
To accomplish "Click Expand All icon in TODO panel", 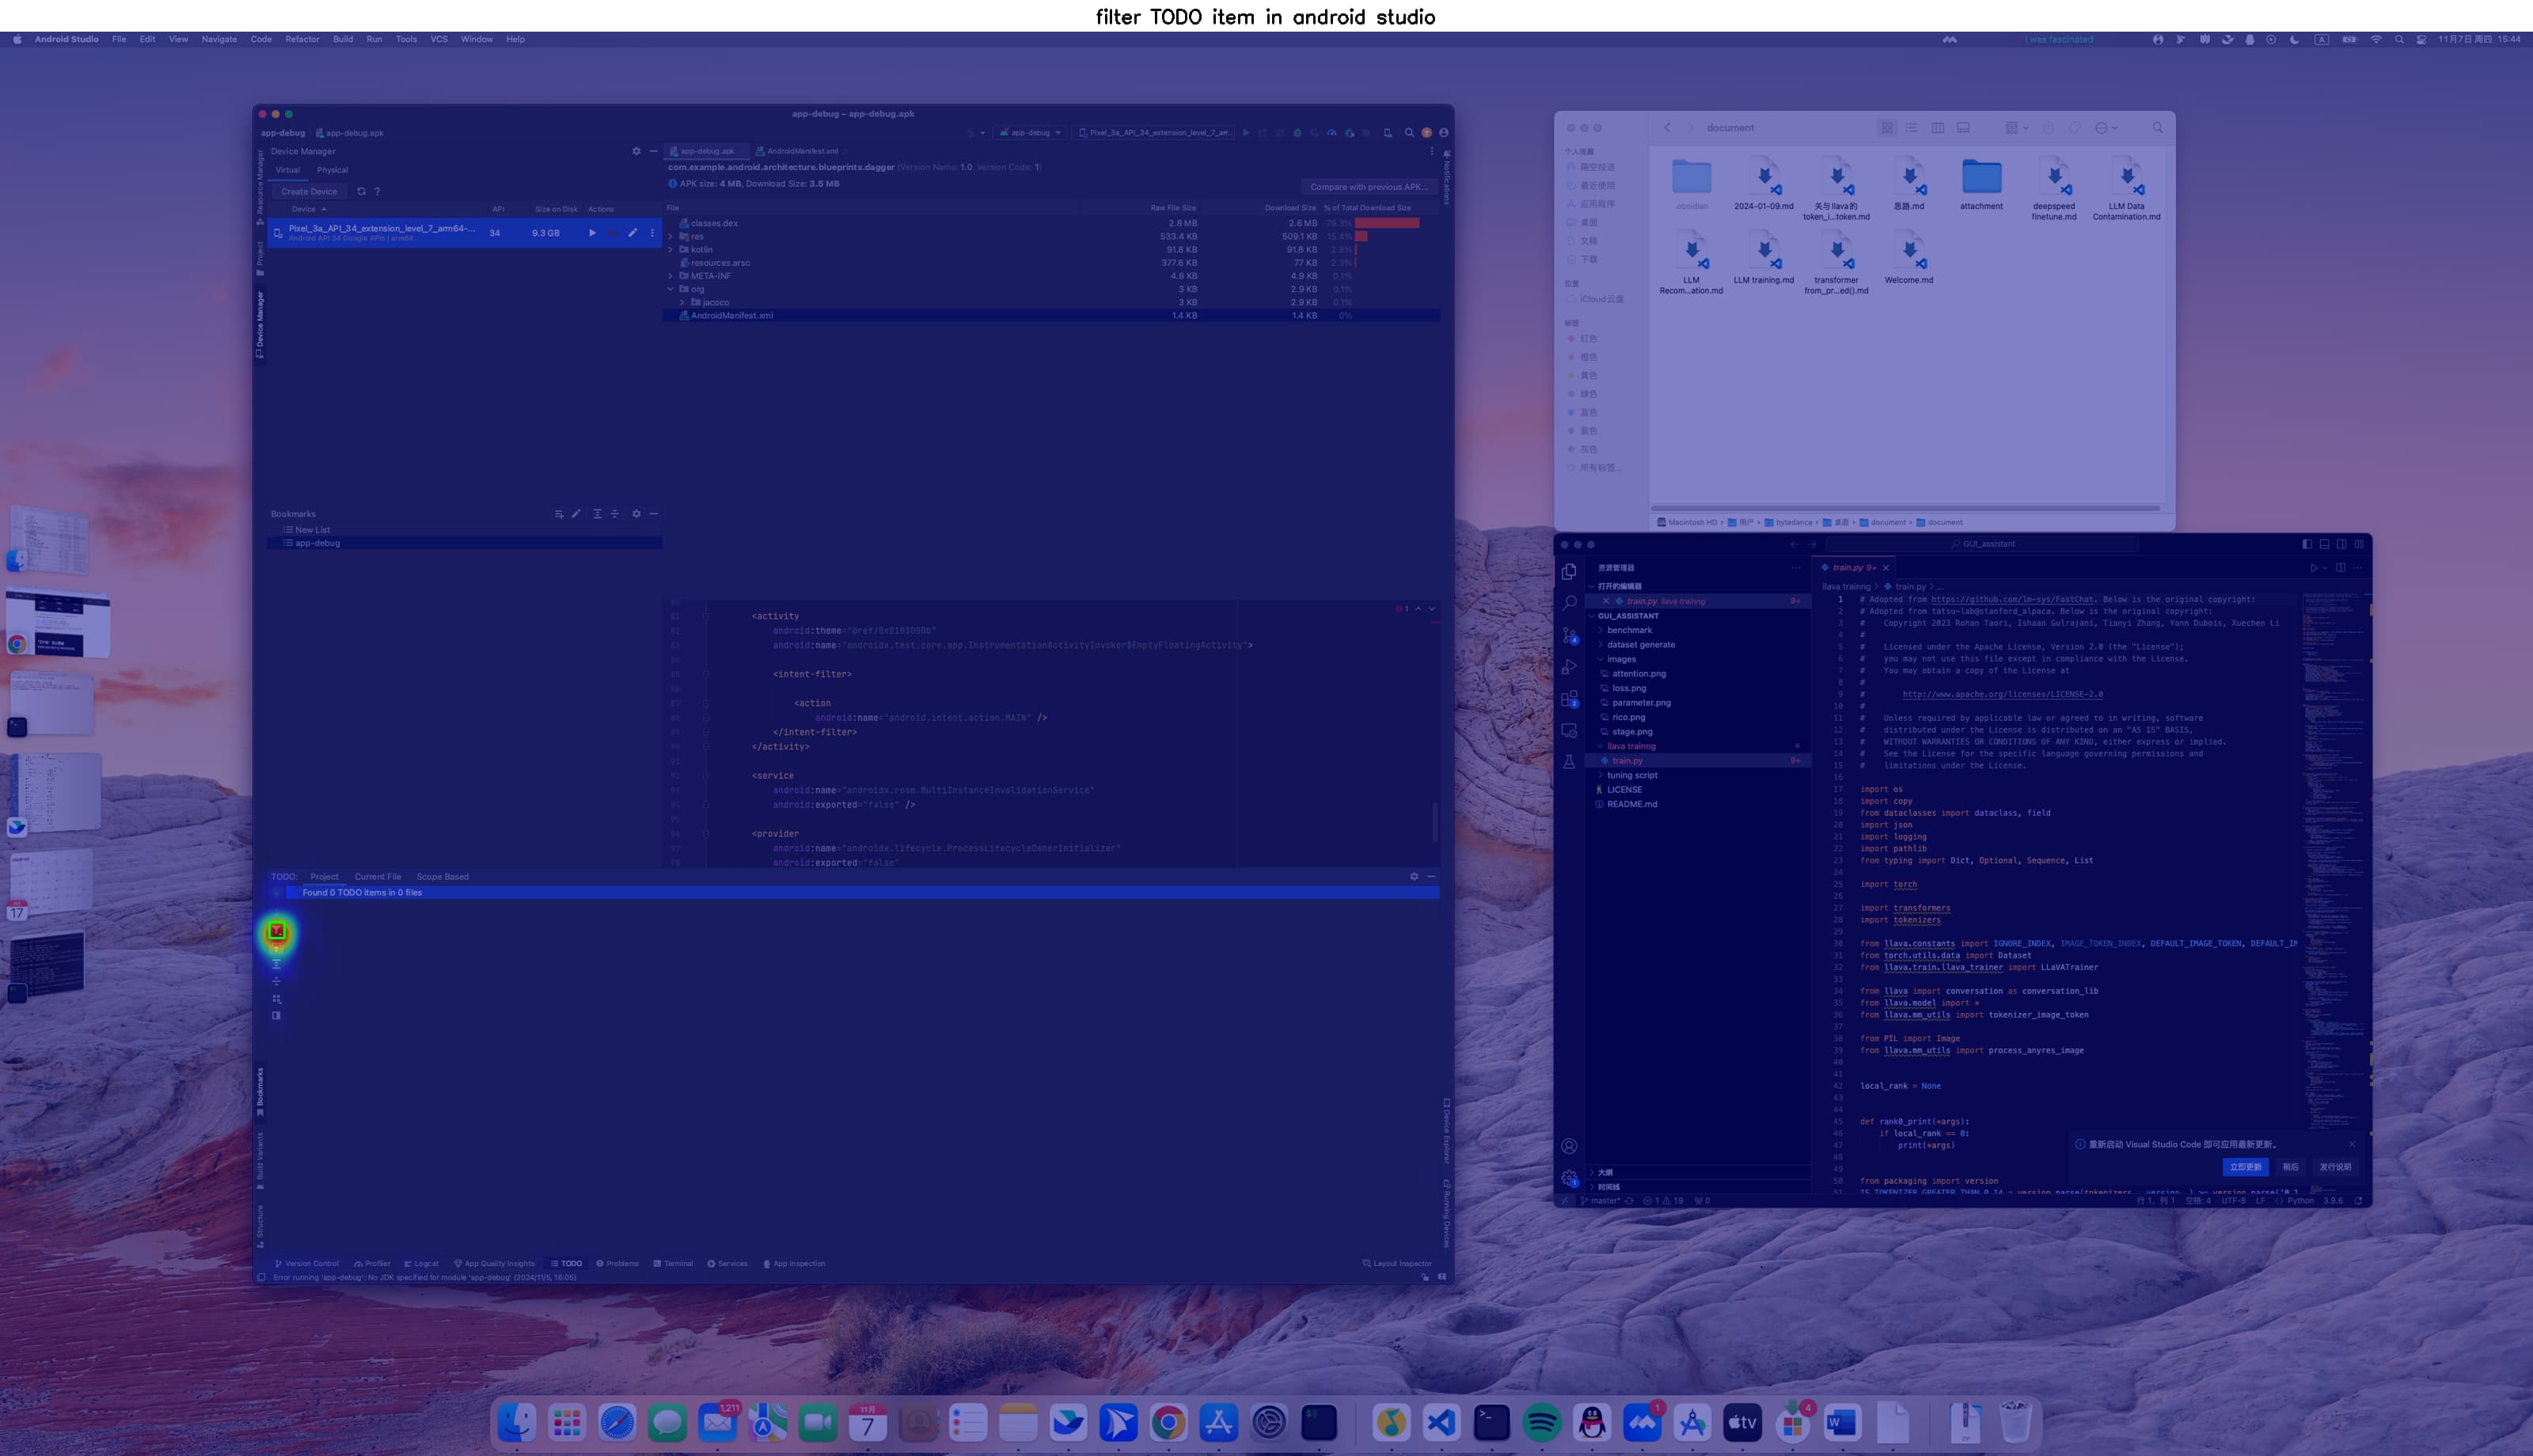I will [277, 964].
